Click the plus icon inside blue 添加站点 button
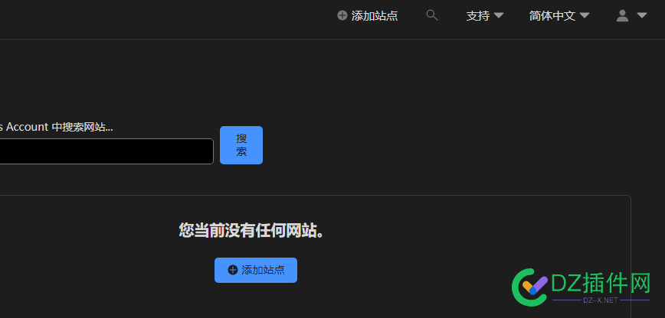The width and height of the screenshot is (665, 318). (x=233, y=270)
